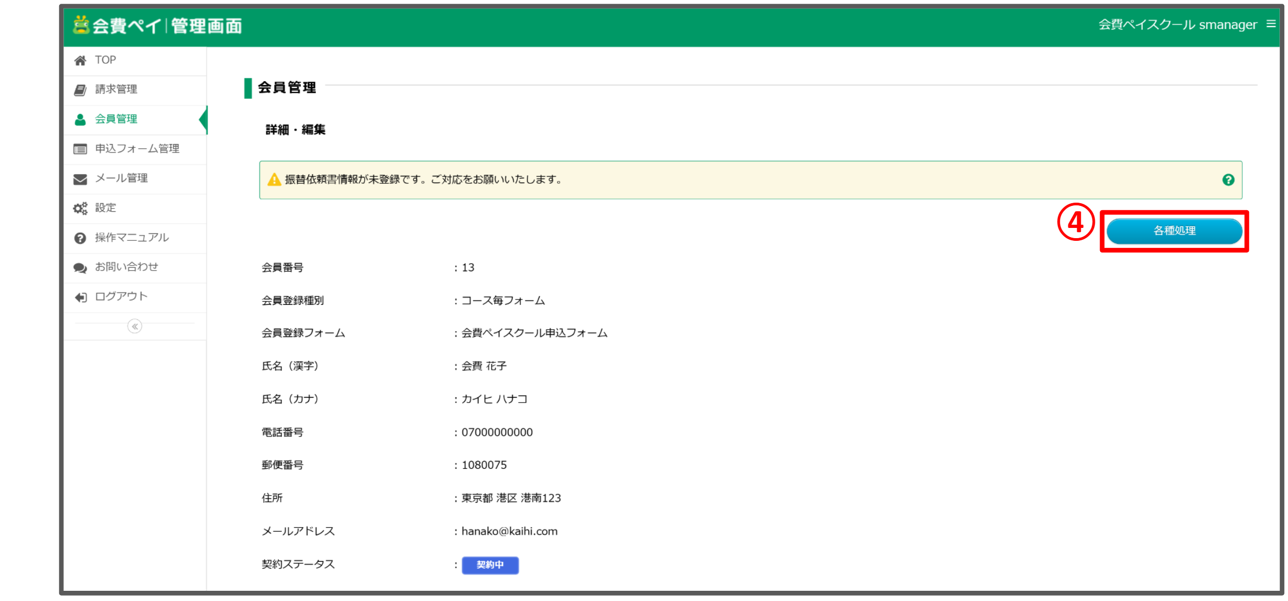Open the お問い合わせ chat icon
Viewport: 1288px width, 601px height.
coord(80,267)
